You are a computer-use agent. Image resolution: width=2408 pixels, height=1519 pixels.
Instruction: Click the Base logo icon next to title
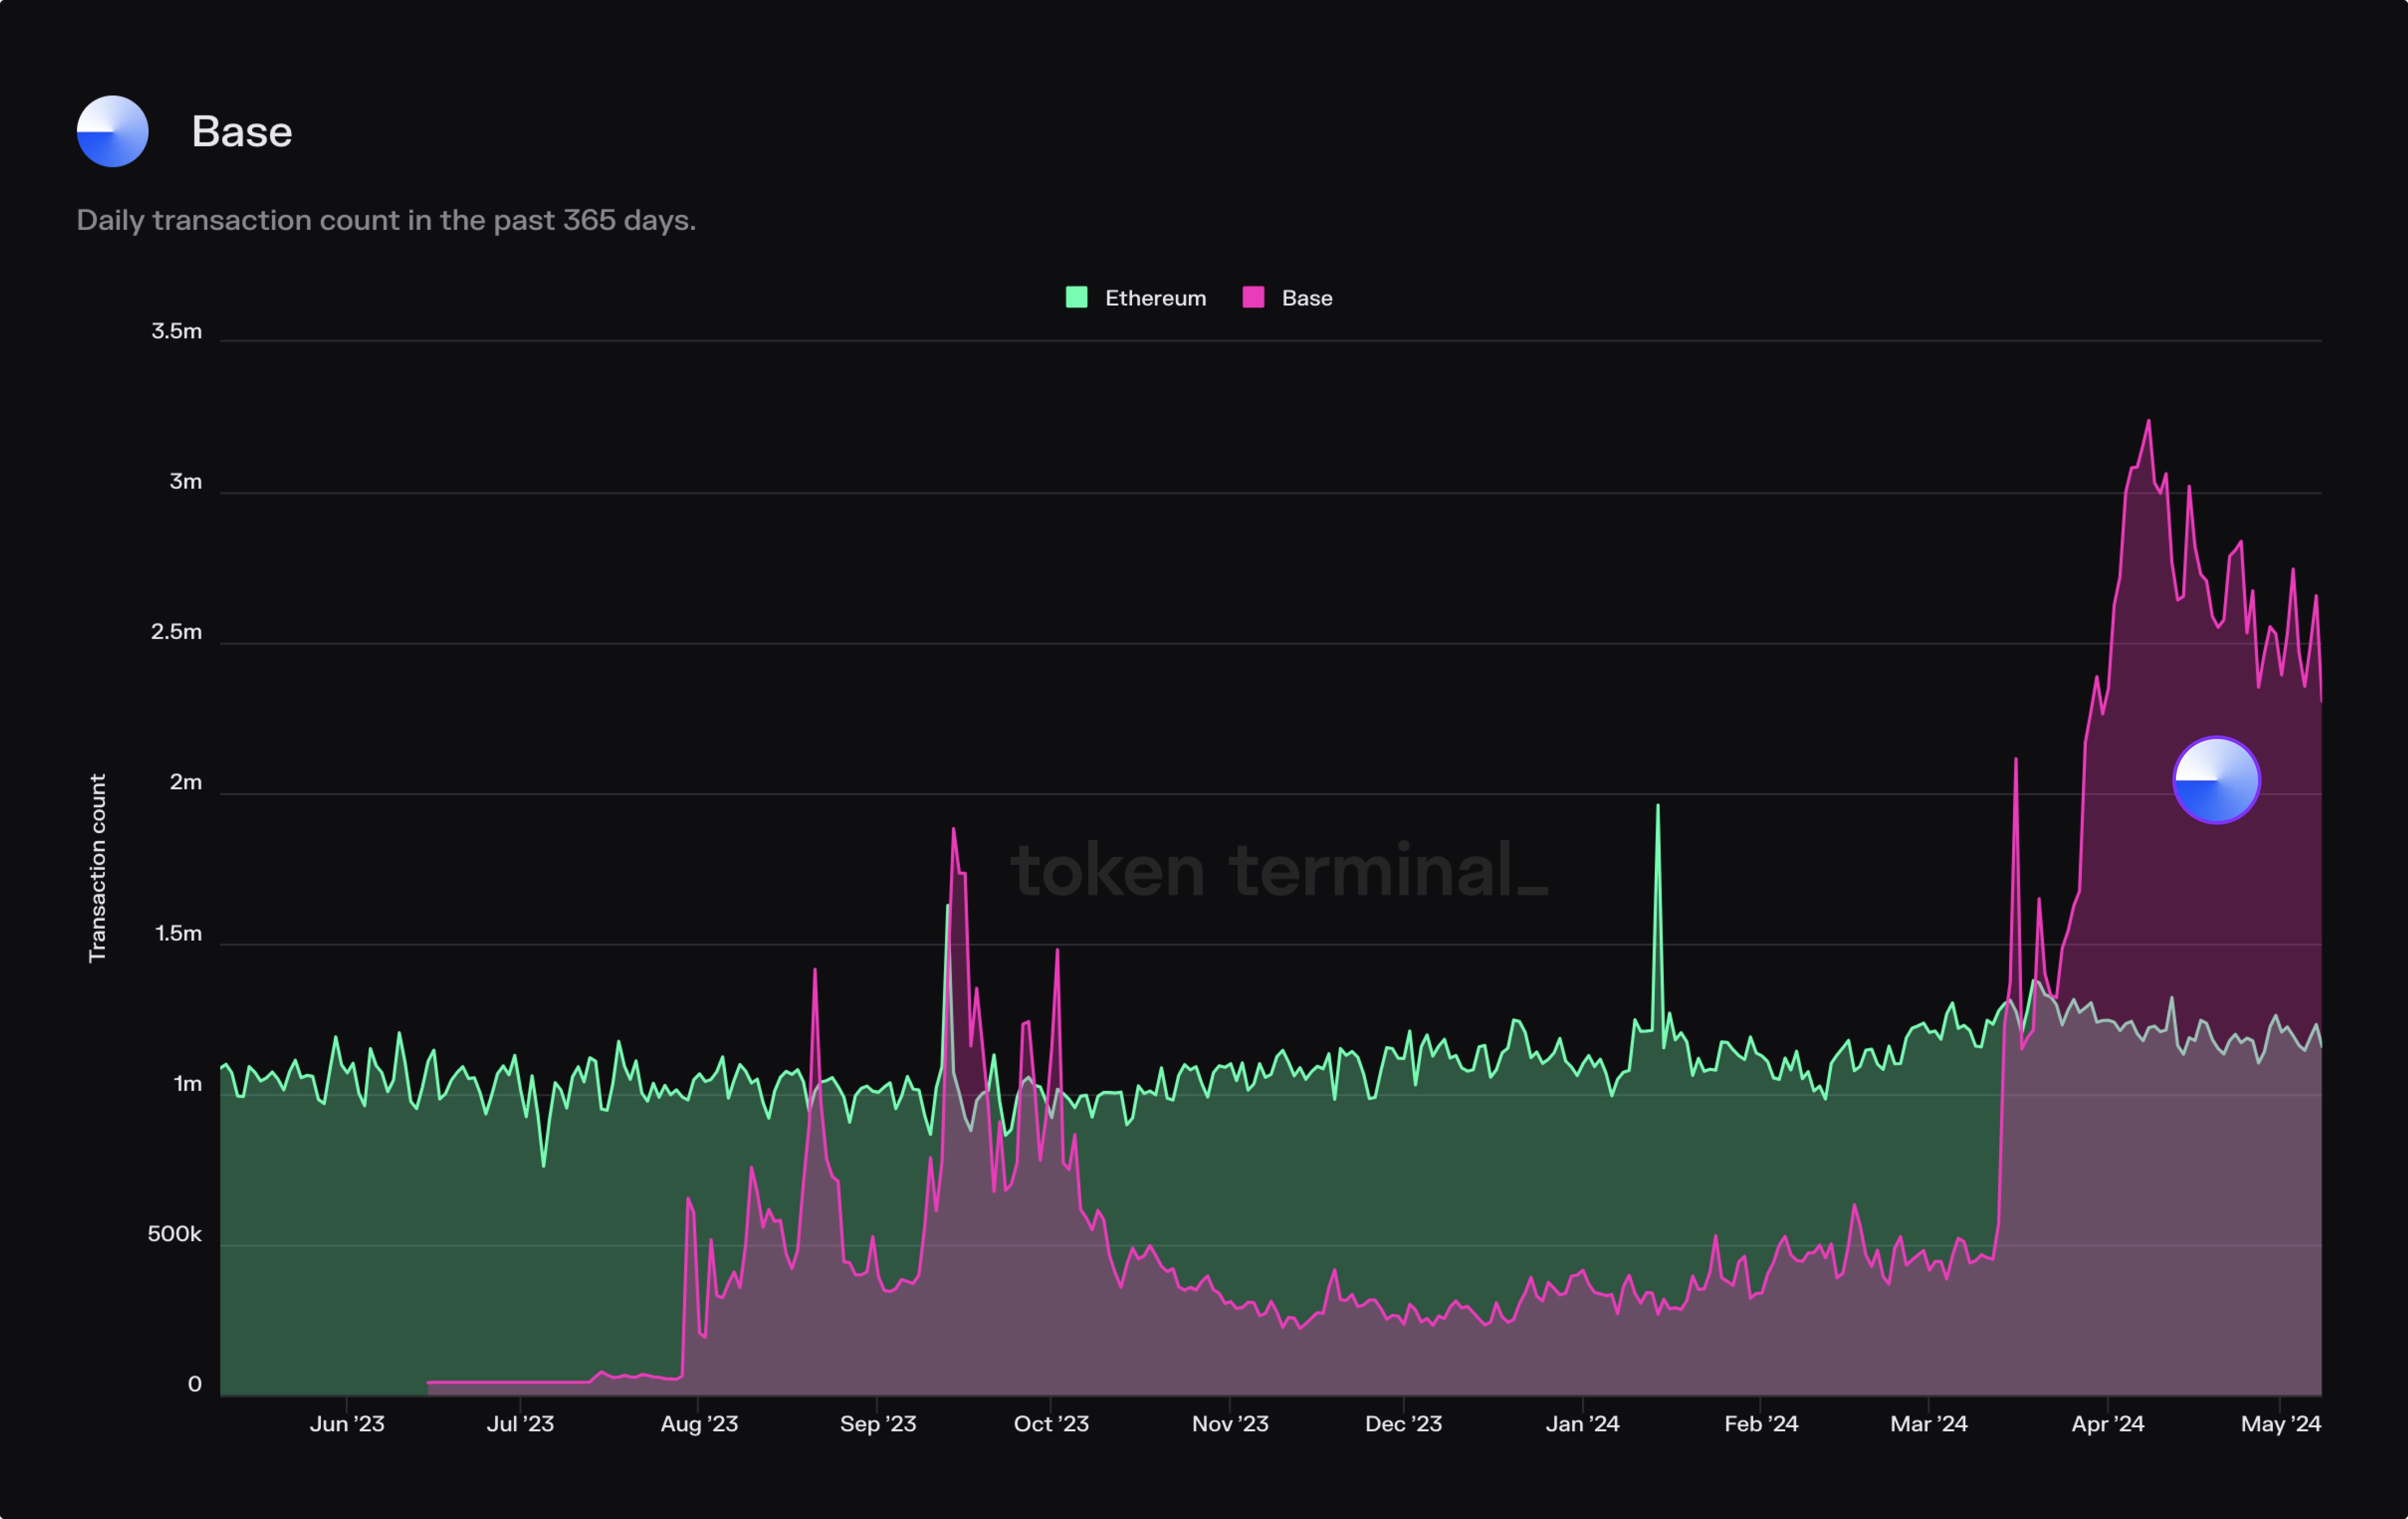tap(113, 131)
